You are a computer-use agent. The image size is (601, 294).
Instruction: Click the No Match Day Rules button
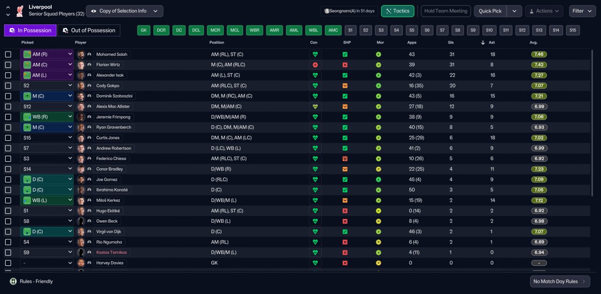coord(560,281)
